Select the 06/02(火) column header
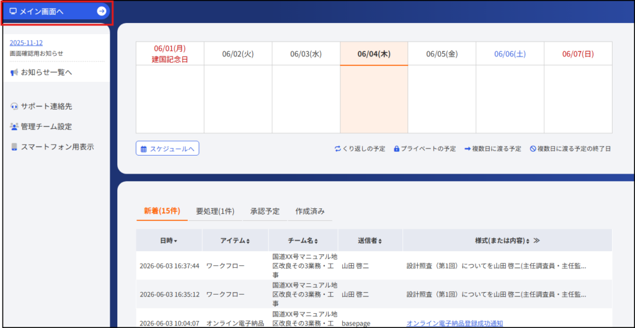Viewport: 635px width, 328px height. click(238, 53)
